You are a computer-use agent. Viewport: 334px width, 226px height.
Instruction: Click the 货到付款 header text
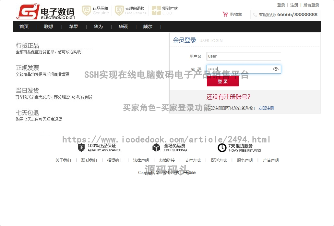[170, 8]
